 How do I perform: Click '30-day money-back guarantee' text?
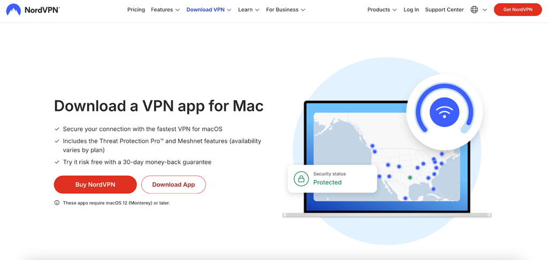point(166,162)
